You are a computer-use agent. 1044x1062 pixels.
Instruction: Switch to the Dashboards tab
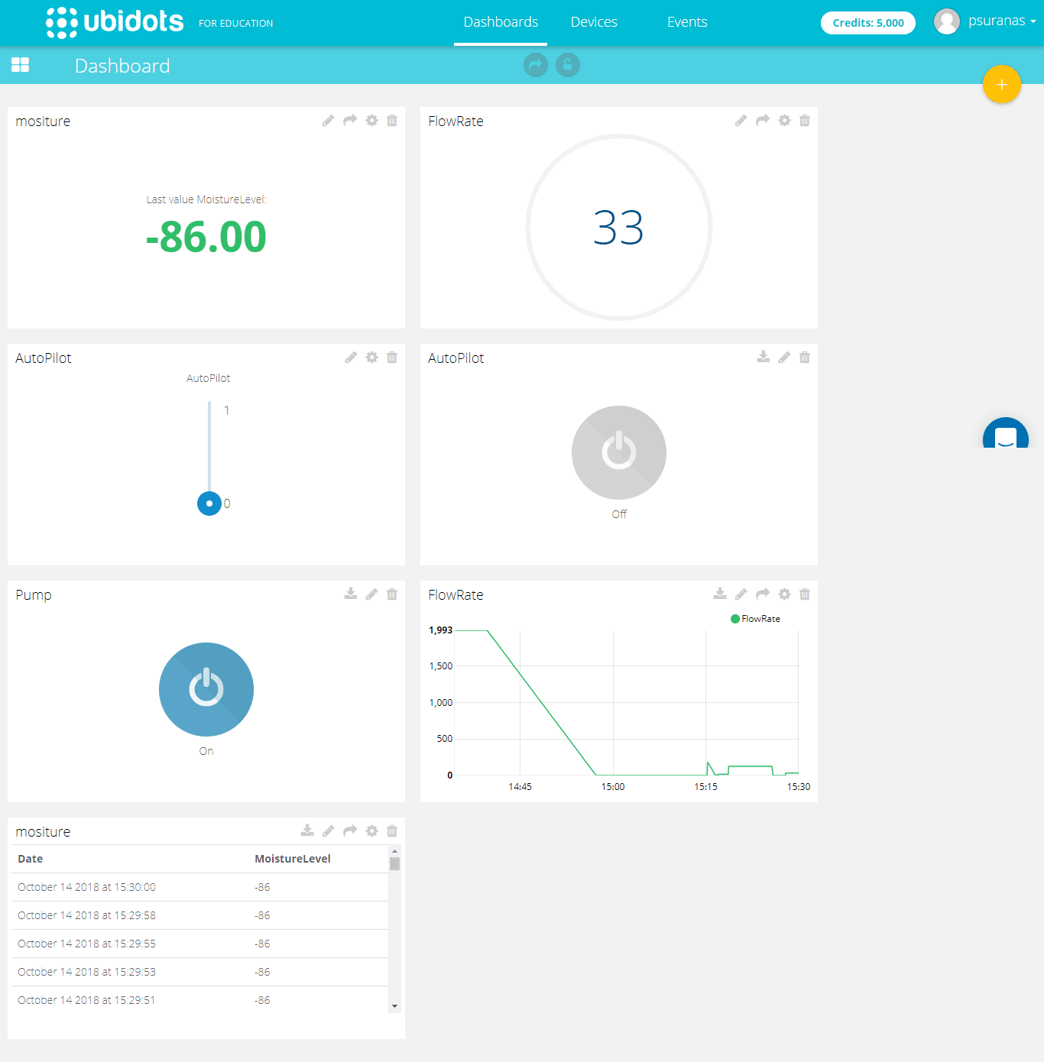pyautogui.click(x=501, y=22)
